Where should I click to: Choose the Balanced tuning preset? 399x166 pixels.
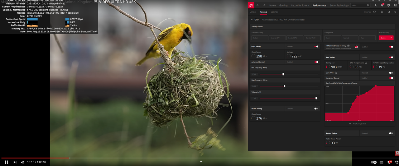(x=350, y=38)
